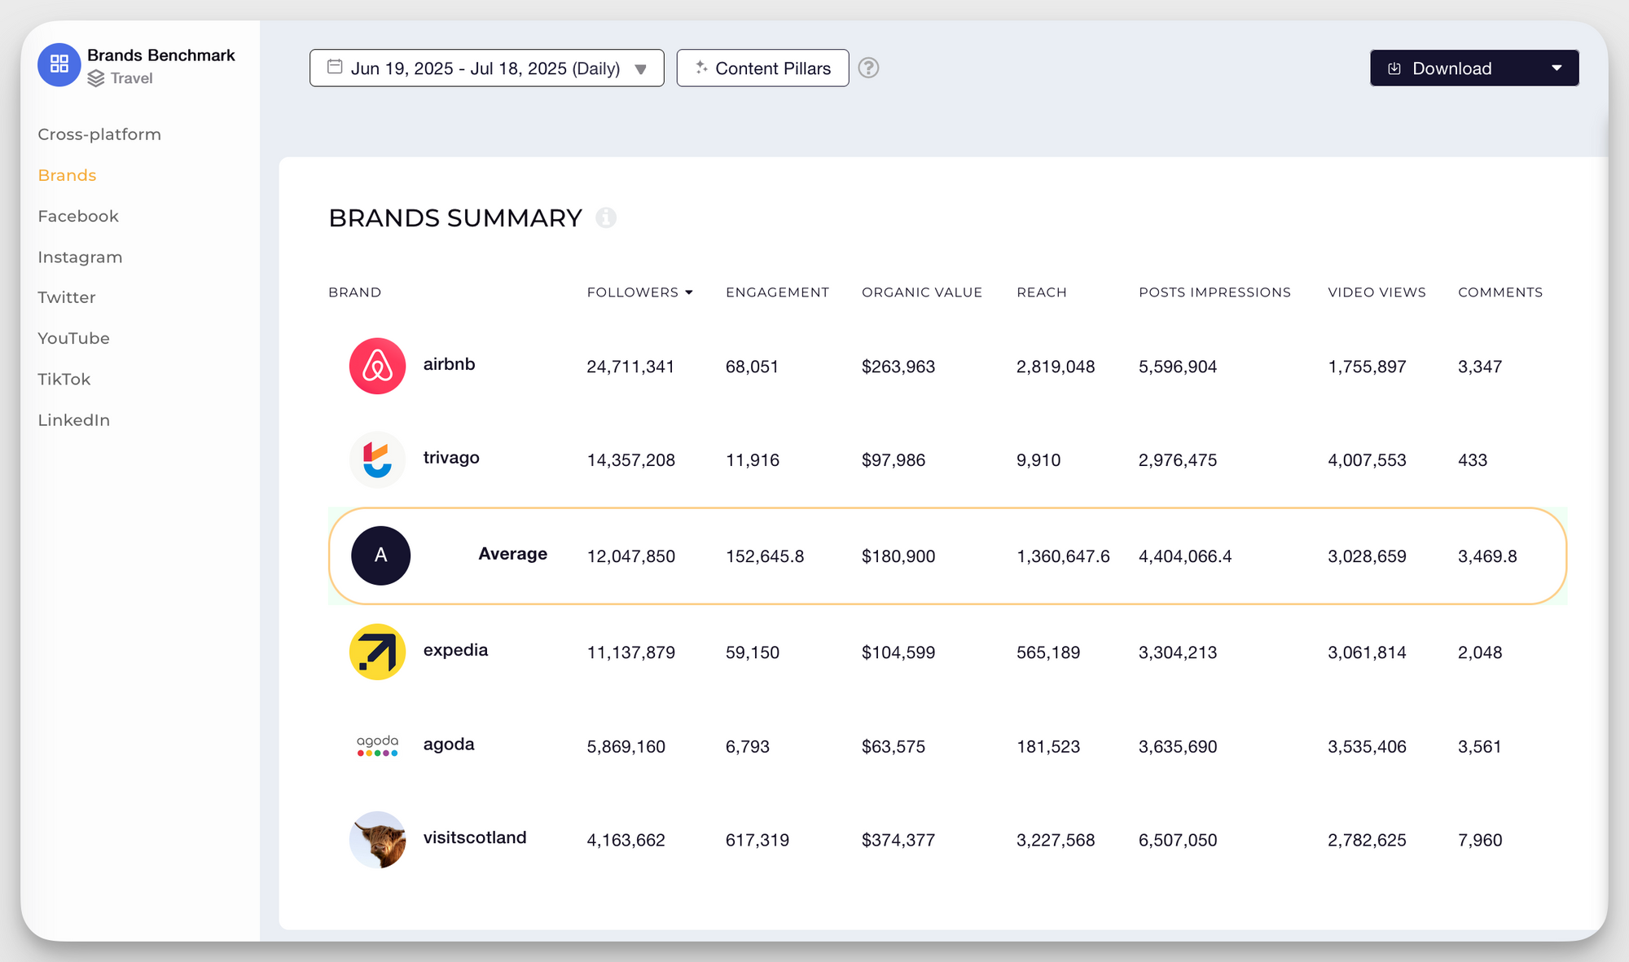Screen dimensions: 1629x962
Task: Click the airbnb brand name
Action: pos(449,364)
